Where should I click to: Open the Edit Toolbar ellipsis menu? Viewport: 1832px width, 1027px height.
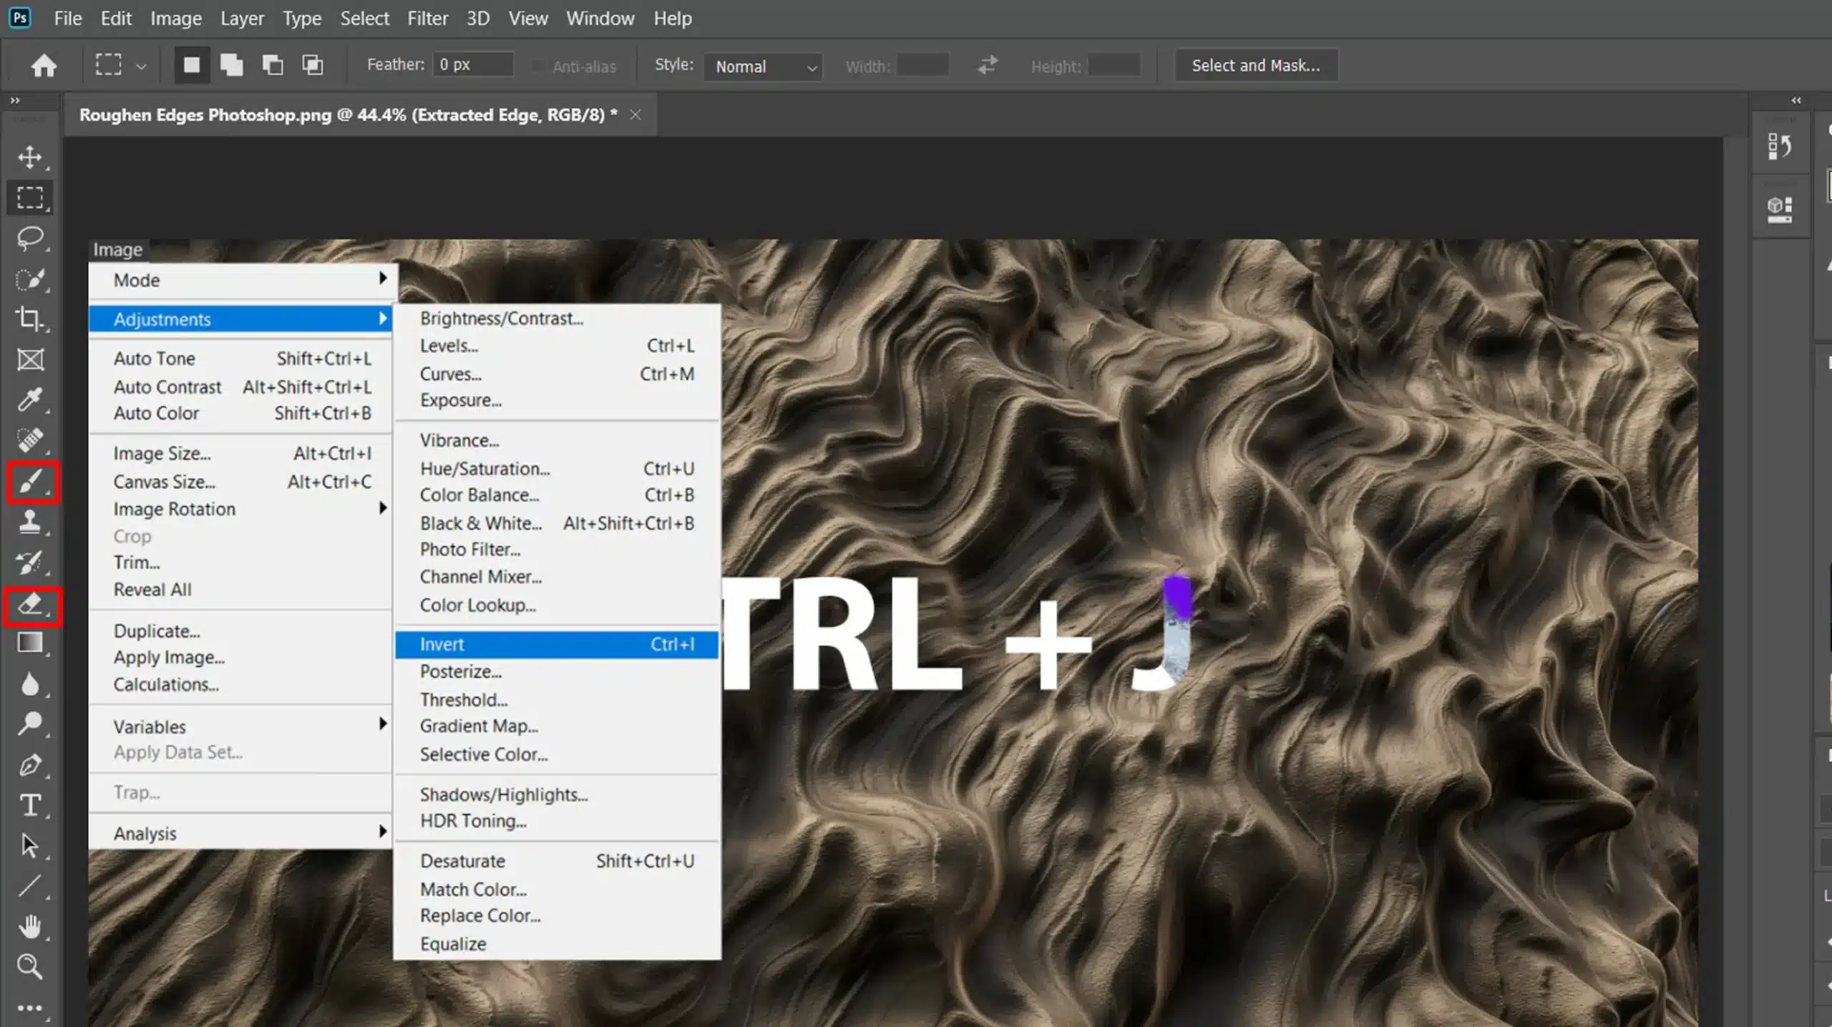[30, 1008]
